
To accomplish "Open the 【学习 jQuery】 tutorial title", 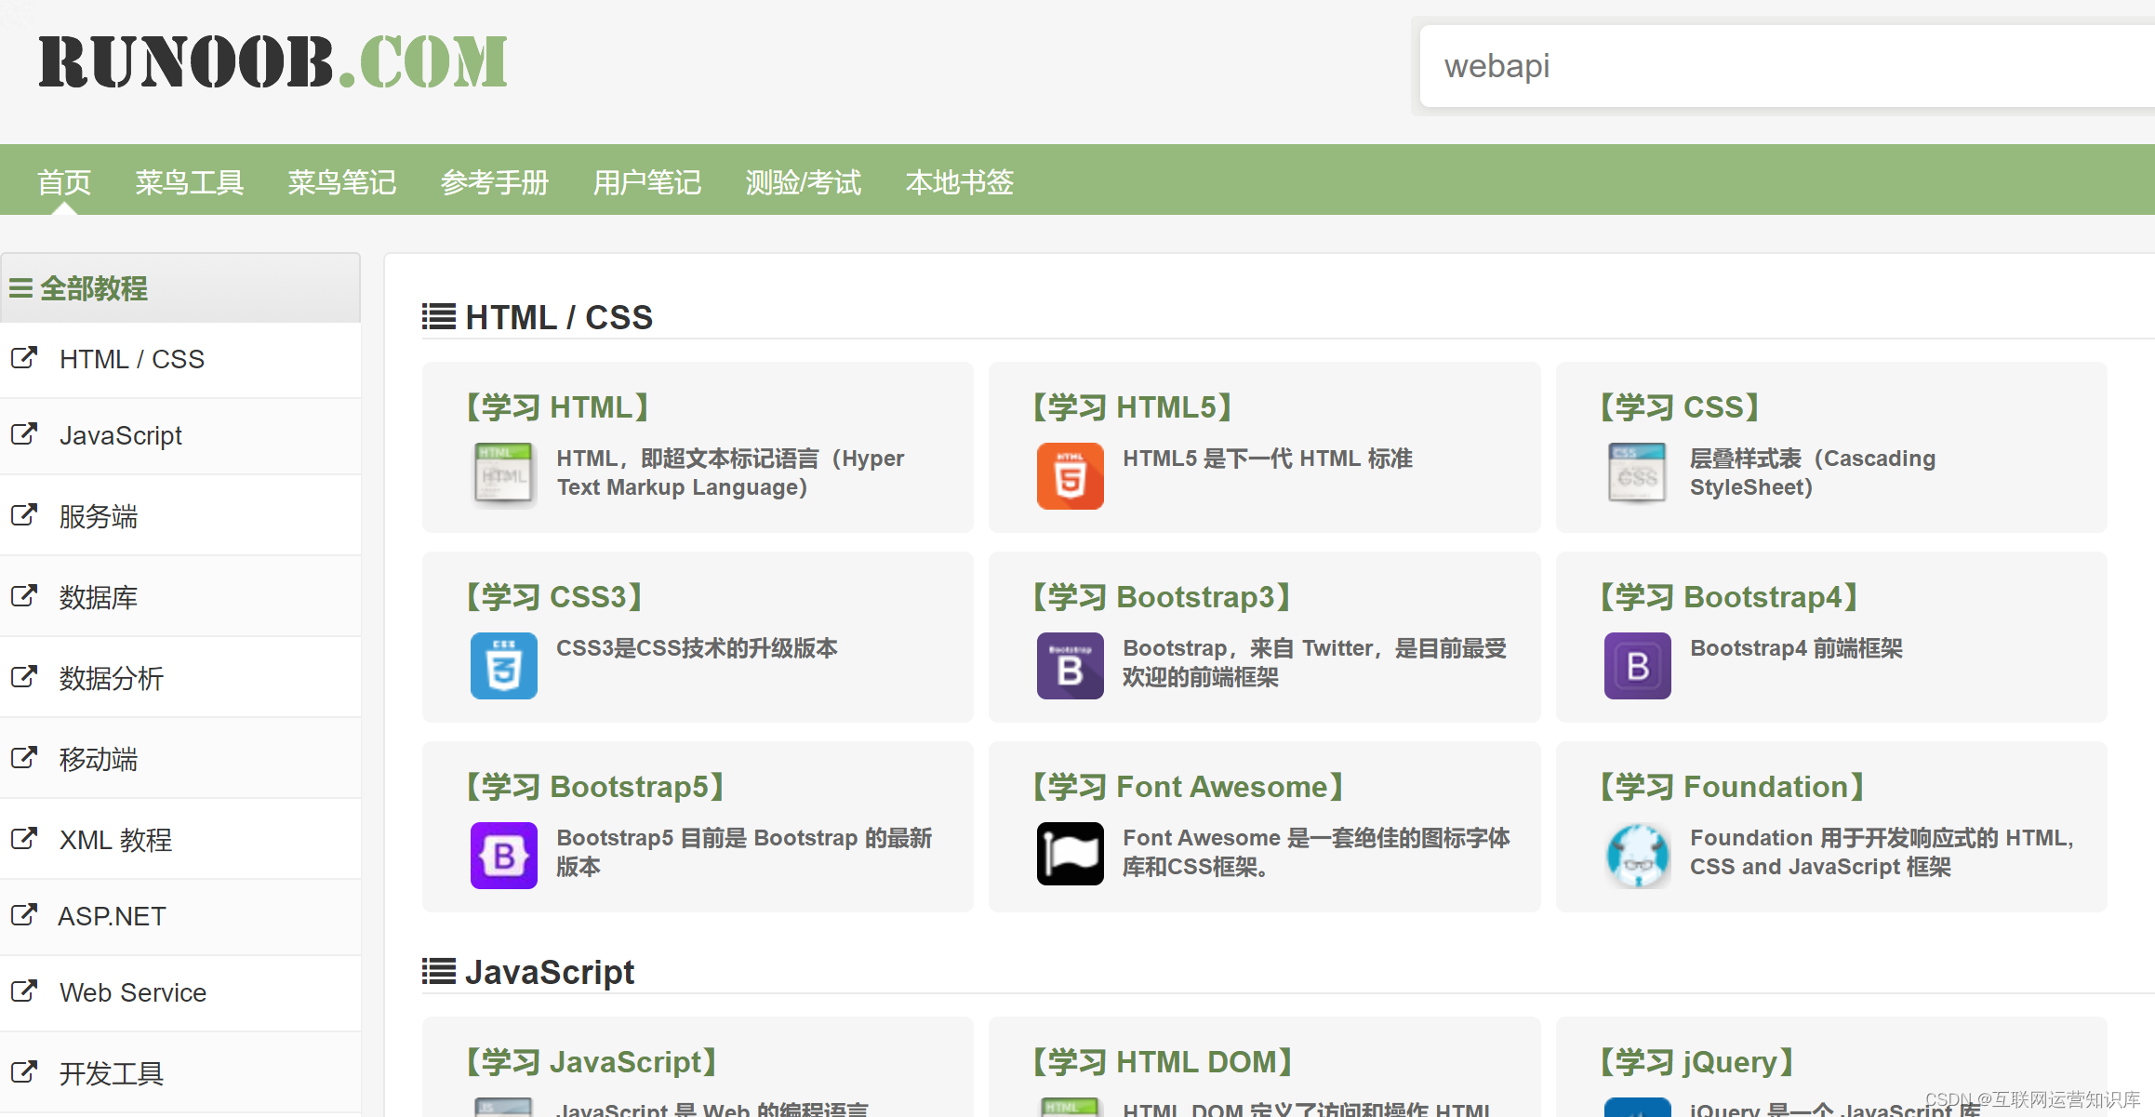I will tap(1696, 1062).
